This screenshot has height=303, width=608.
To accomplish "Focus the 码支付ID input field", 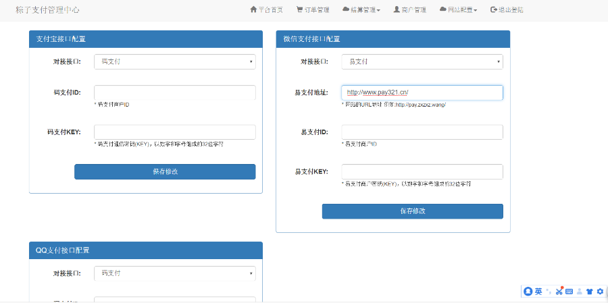I will (175, 92).
